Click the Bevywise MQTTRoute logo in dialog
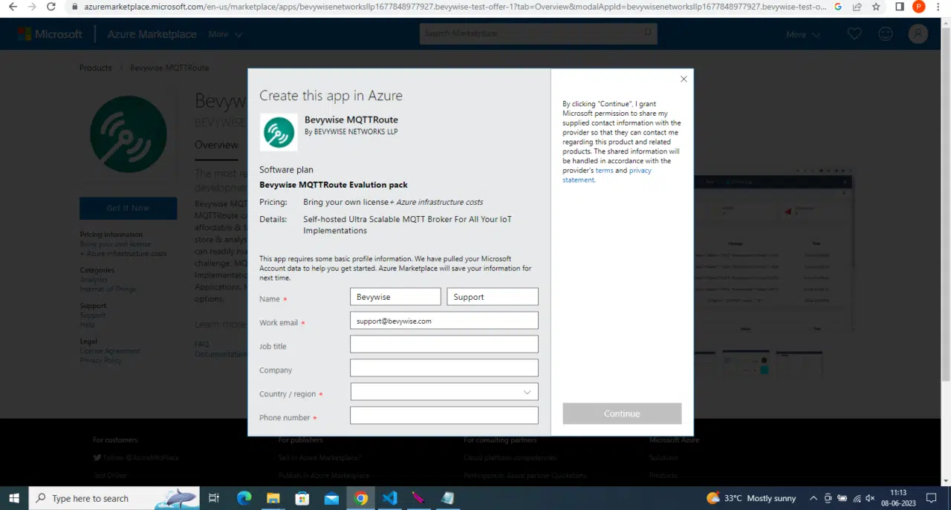Screen dimensions: 951x510 point(279,132)
